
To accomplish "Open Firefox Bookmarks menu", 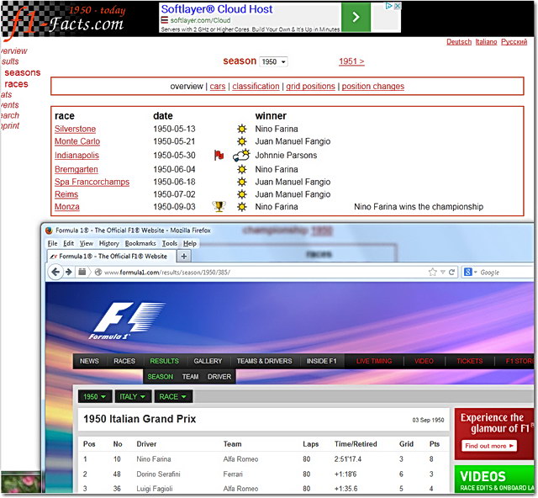I will pos(140,243).
